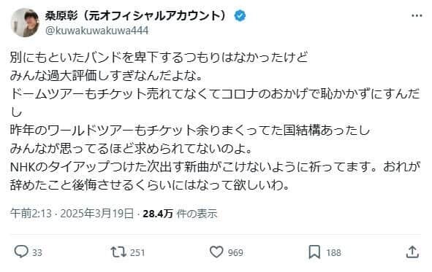
Task: Click the @kuwakuwakuwa444 handle
Action: coord(96,31)
